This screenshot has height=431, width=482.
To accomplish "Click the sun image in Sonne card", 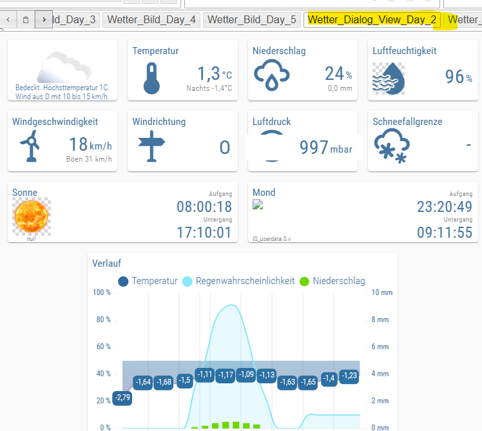I will (32, 216).
